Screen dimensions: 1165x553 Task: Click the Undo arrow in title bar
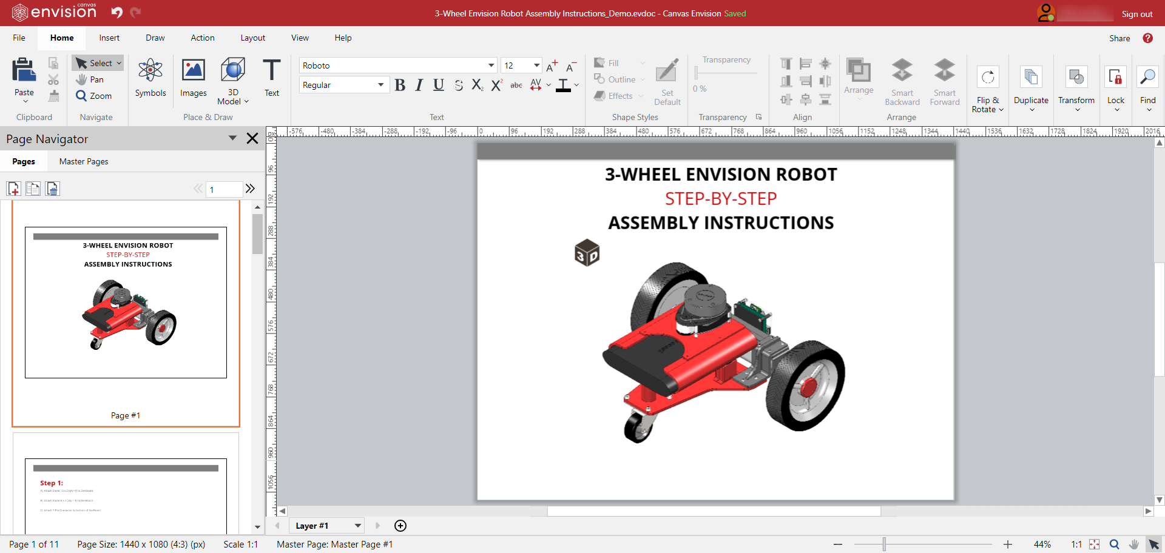click(x=117, y=12)
